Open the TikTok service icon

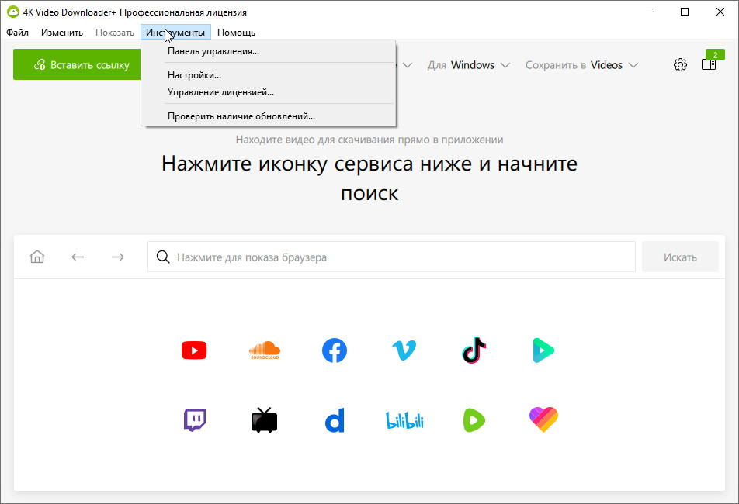click(x=474, y=350)
